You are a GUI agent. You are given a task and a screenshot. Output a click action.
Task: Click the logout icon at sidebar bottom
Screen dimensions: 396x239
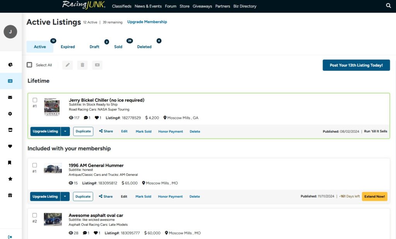10,237
